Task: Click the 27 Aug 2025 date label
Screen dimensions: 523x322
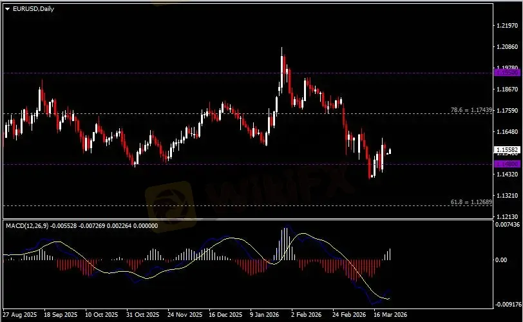Action: tap(20, 316)
